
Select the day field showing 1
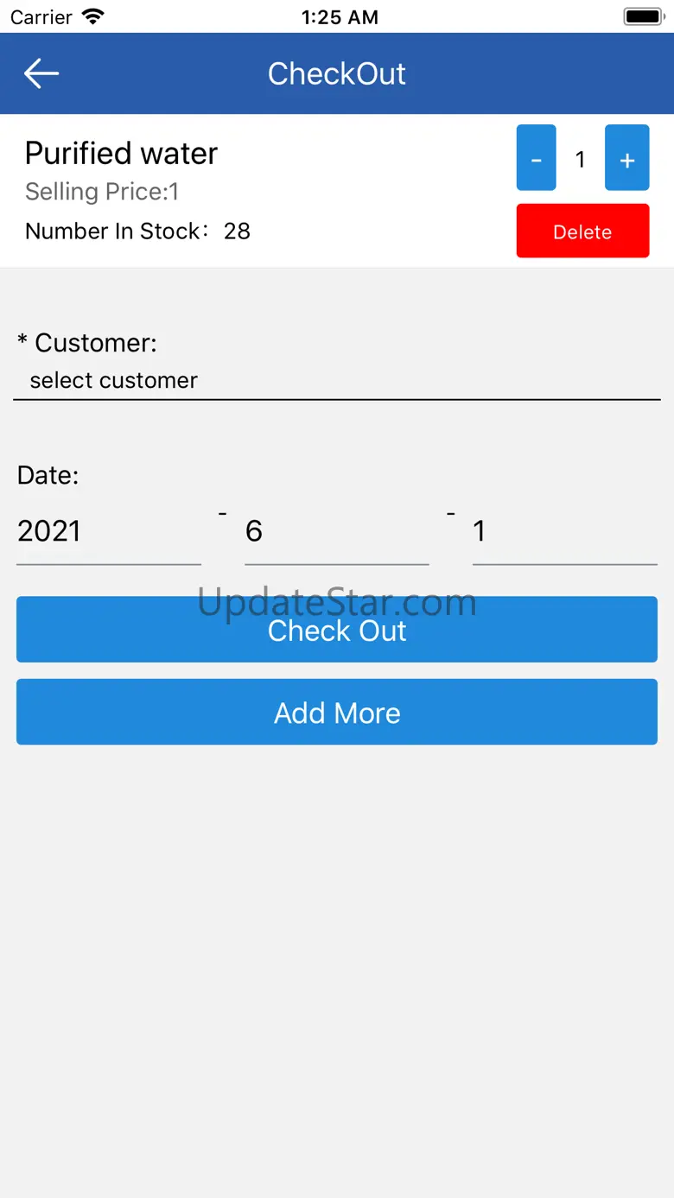click(564, 531)
